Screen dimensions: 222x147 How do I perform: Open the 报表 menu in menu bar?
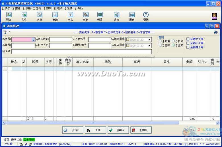(48, 9)
